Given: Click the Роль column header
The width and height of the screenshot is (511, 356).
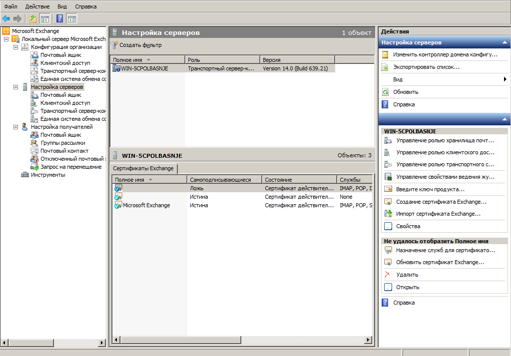Looking at the screenshot, I should click(223, 59).
